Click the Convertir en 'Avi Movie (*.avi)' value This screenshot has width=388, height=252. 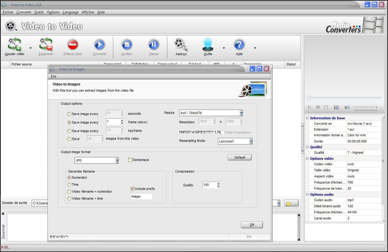[x=364, y=124]
